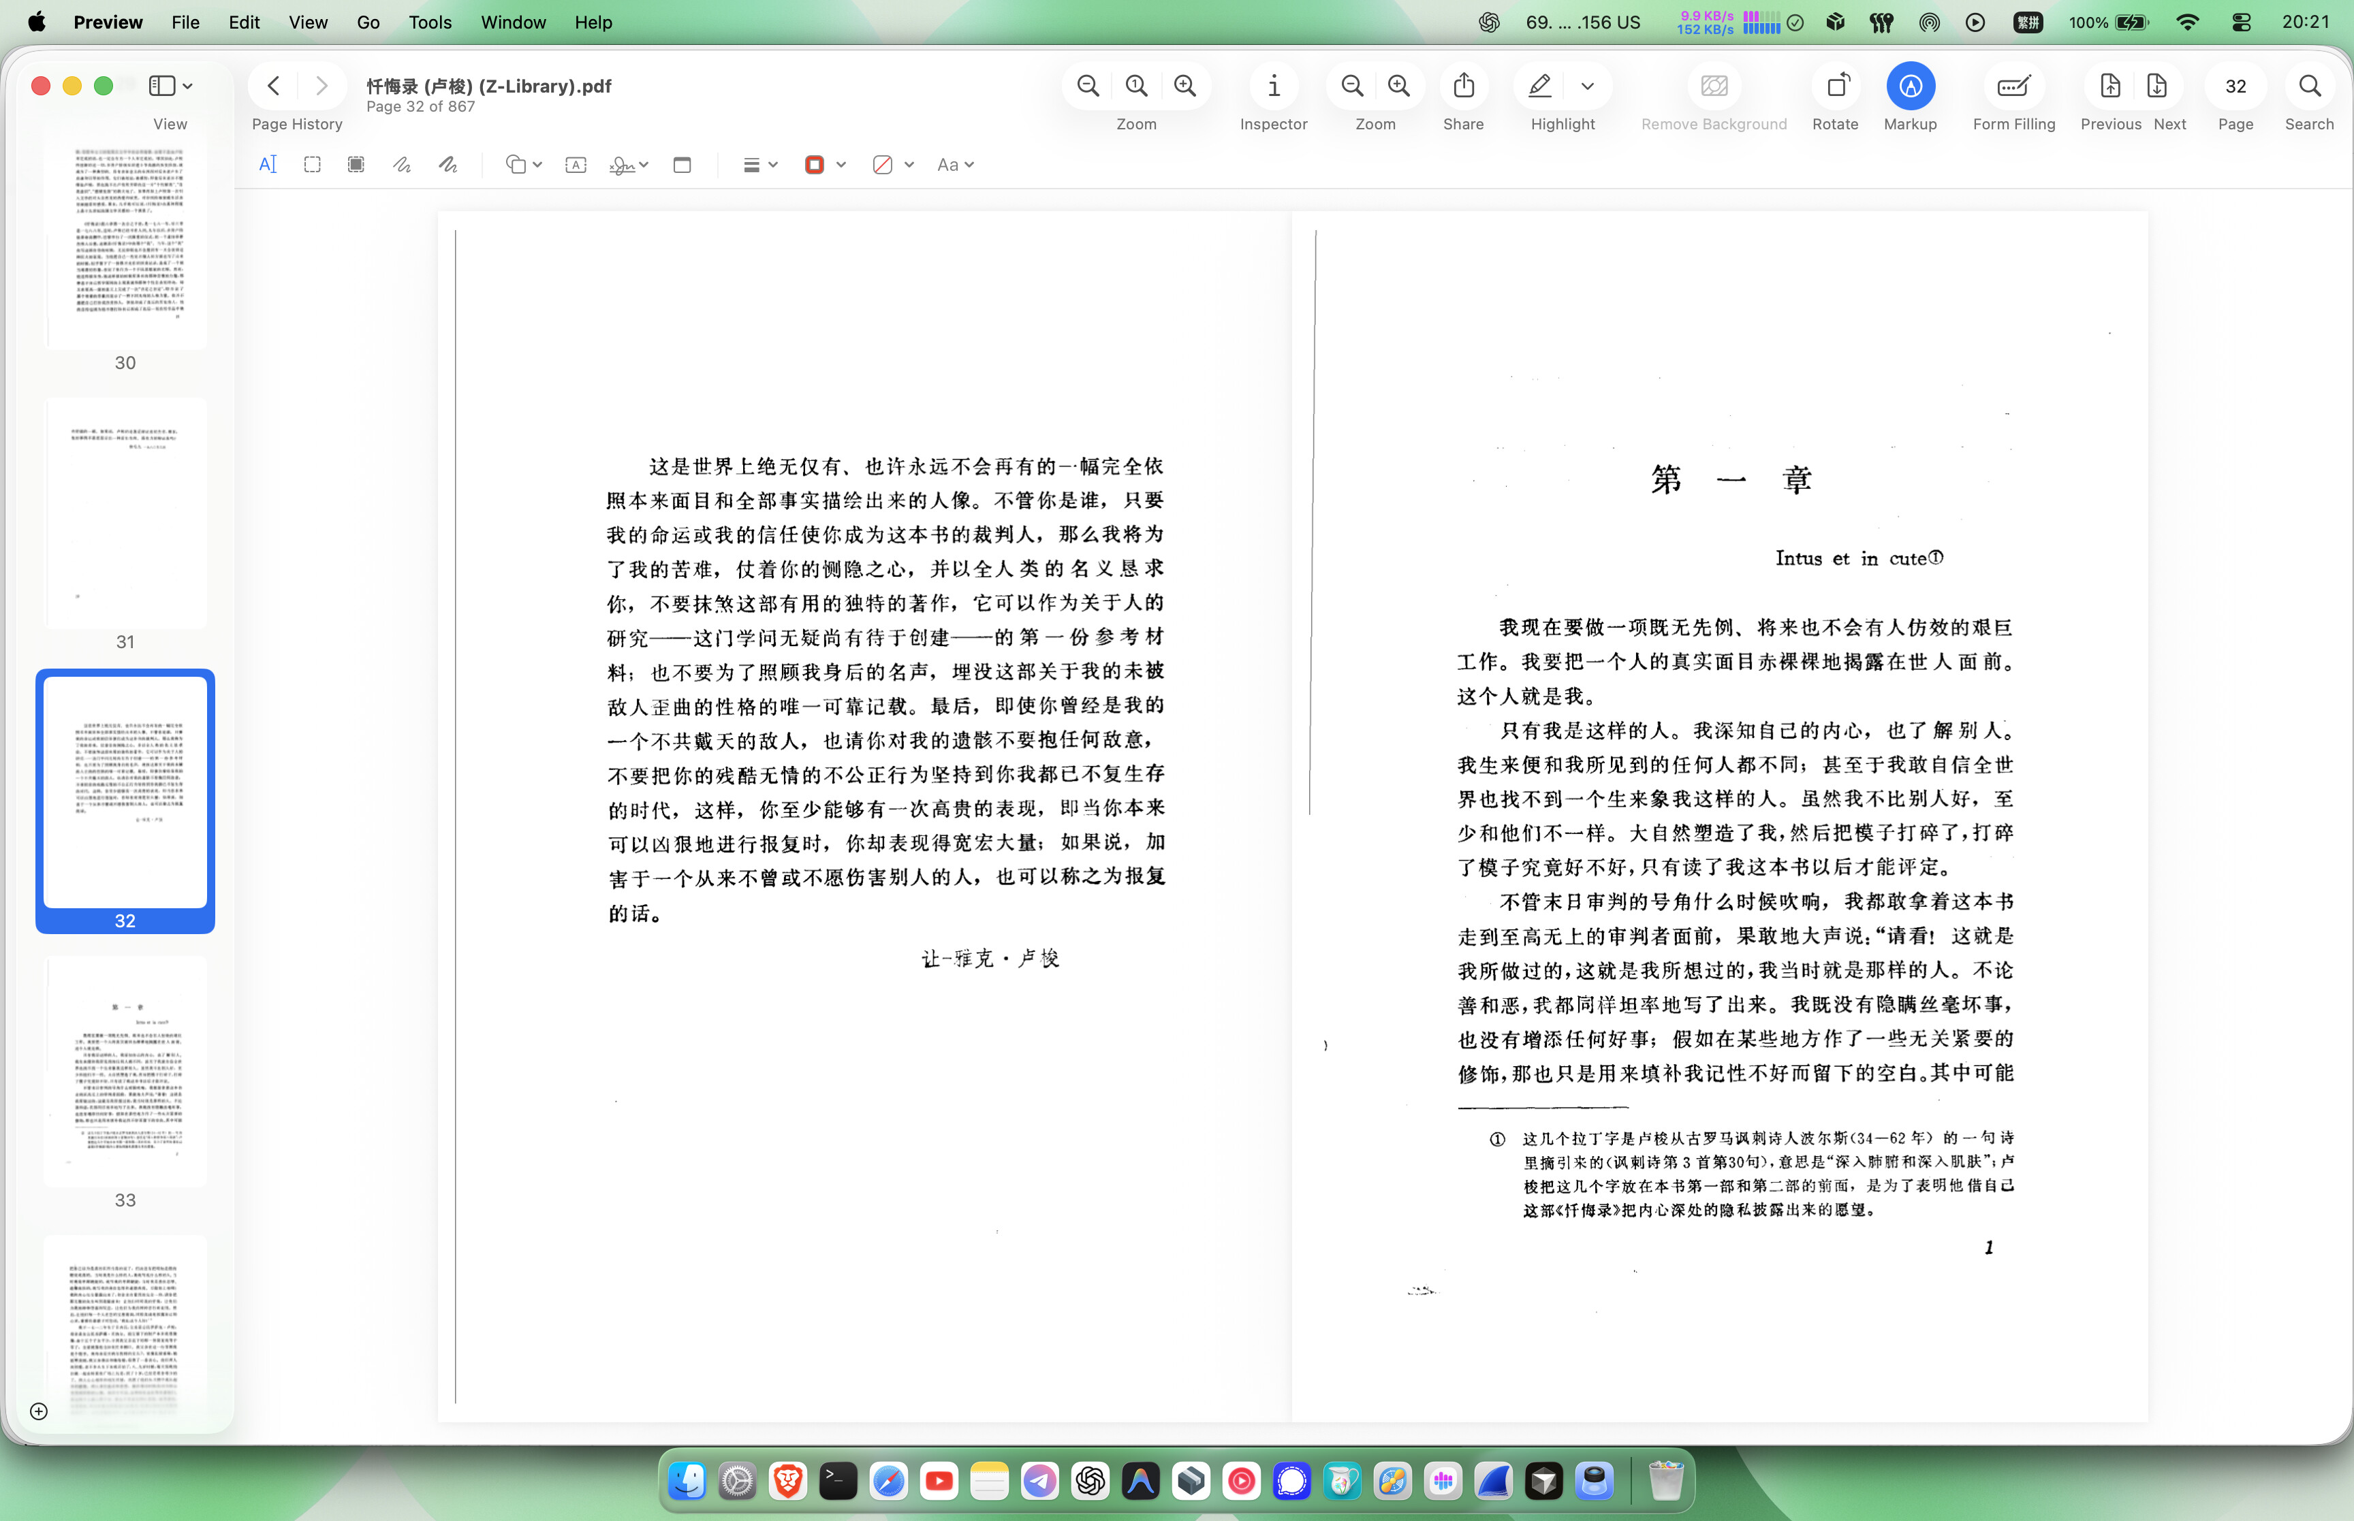Open the Tools menu

(x=428, y=22)
